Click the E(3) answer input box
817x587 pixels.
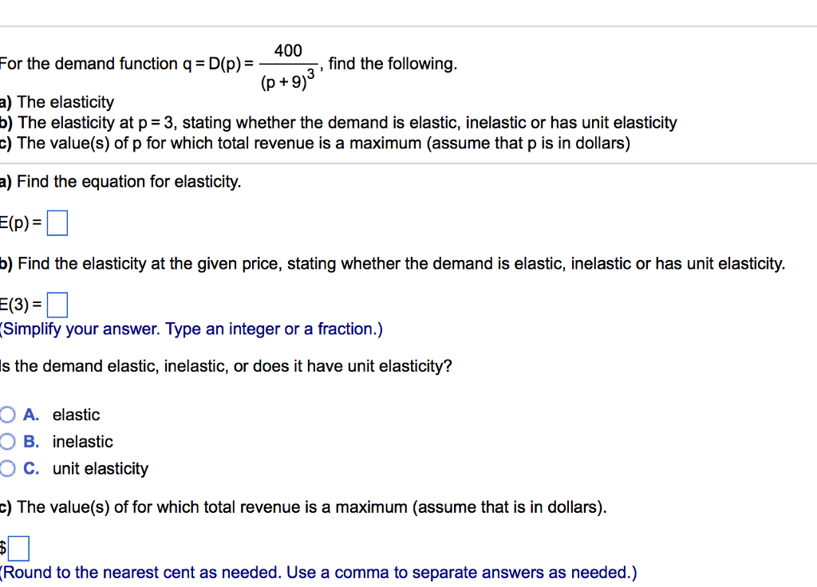[57, 304]
